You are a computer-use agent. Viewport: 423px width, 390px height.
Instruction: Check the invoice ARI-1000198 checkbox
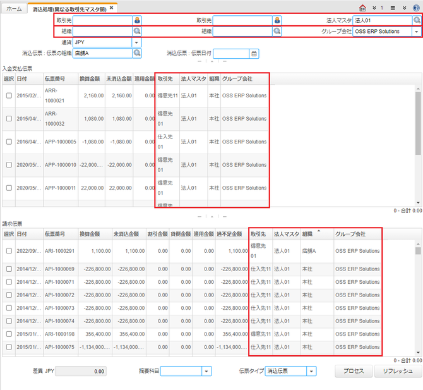tap(9, 334)
